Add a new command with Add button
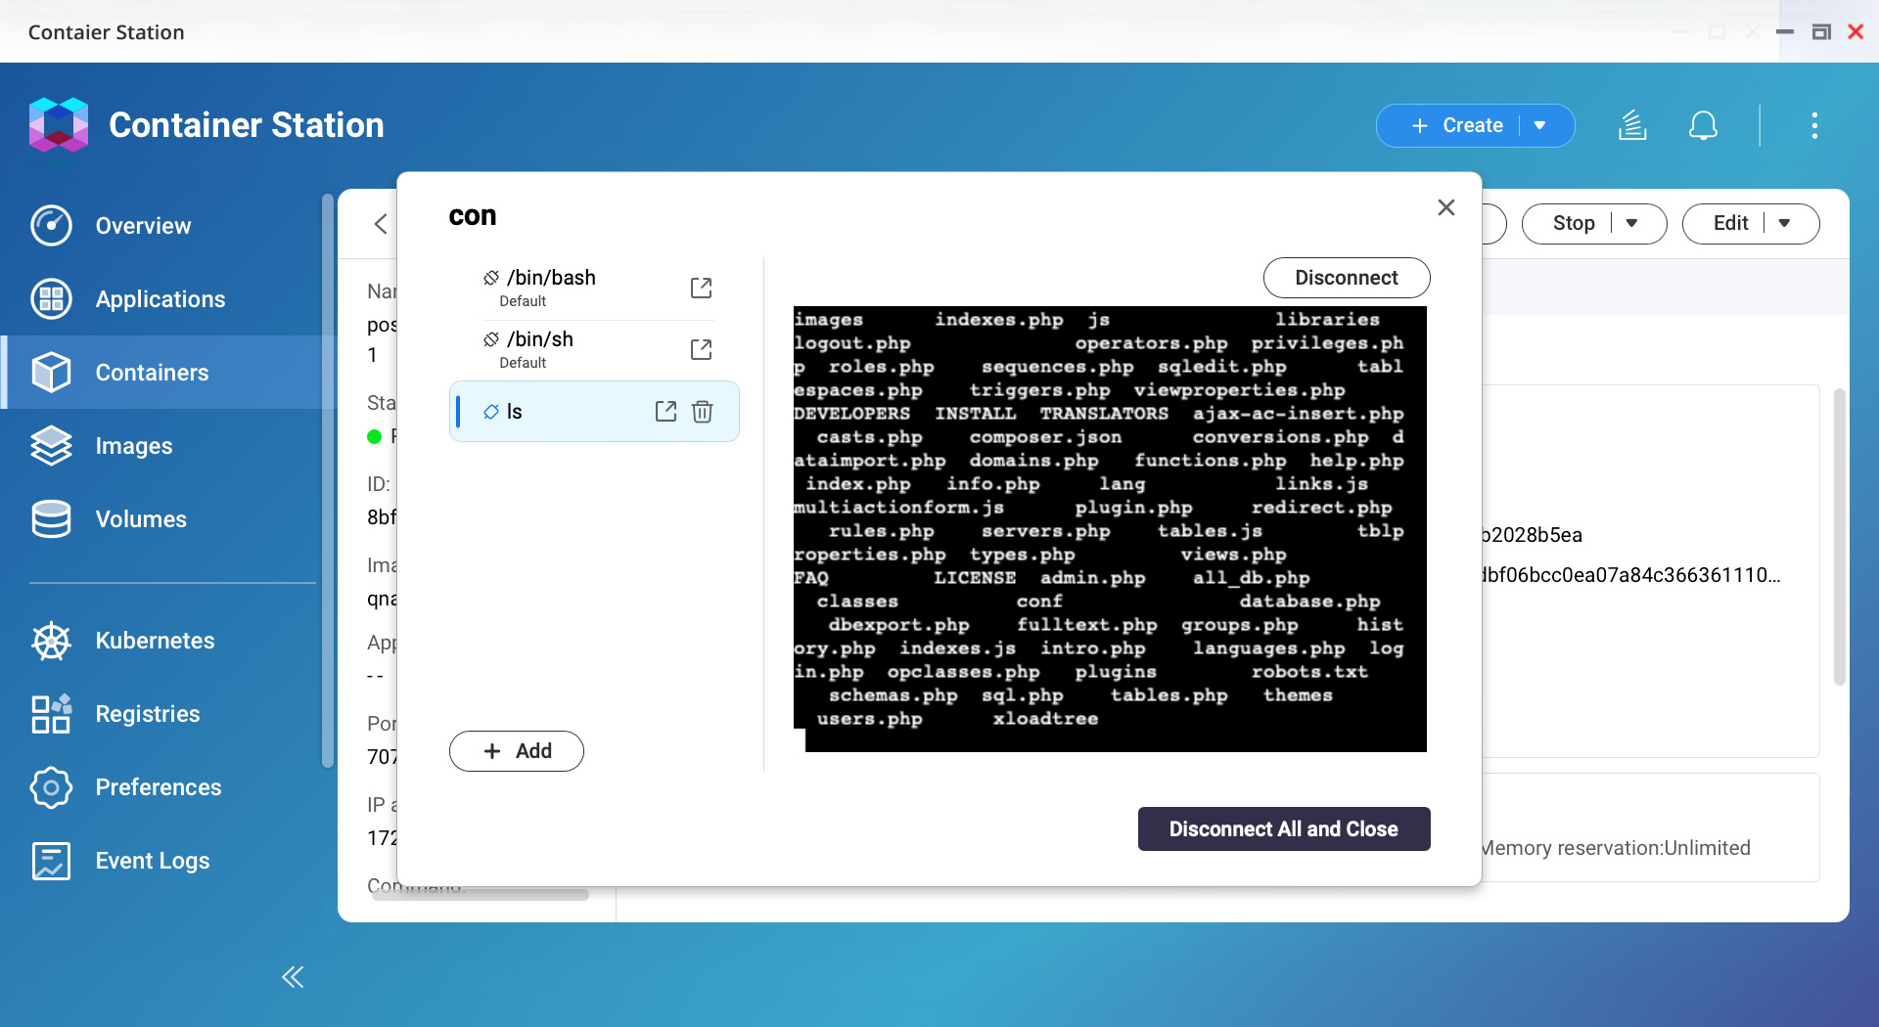 click(x=517, y=751)
